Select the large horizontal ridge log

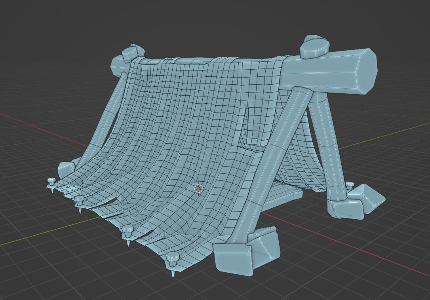[326, 72]
